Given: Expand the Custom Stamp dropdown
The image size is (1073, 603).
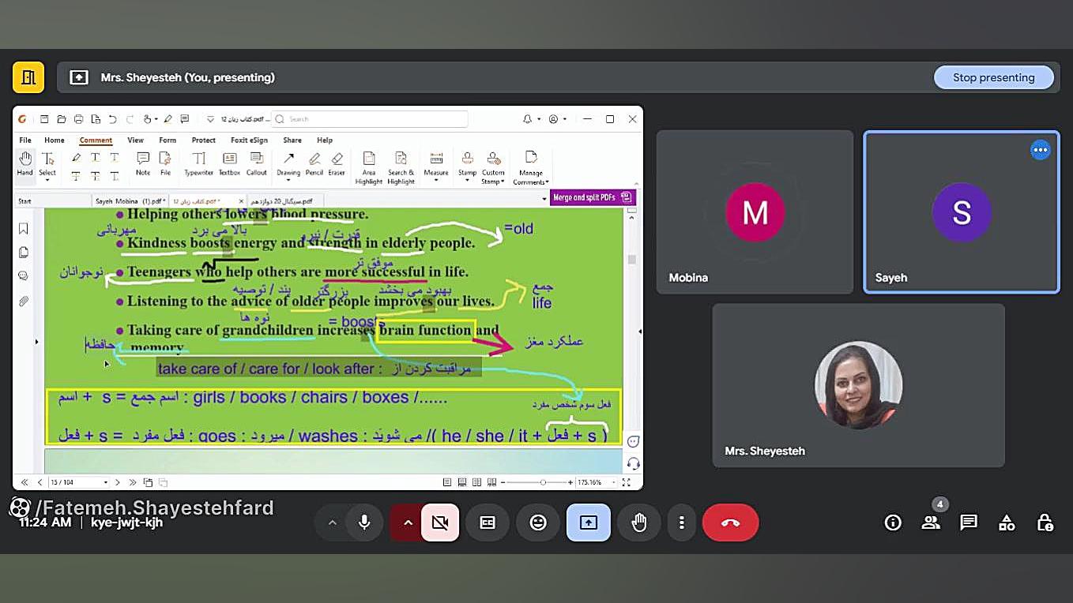Looking at the screenshot, I should click(503, 182).
